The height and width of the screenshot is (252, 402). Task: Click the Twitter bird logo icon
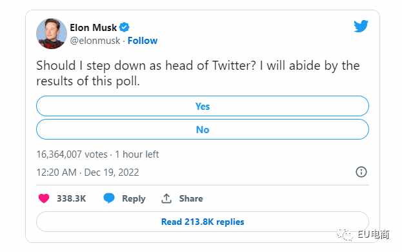tap(361, 26)
